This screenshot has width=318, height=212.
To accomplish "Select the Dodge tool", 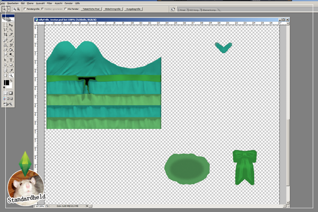I will tap(11, 55).
